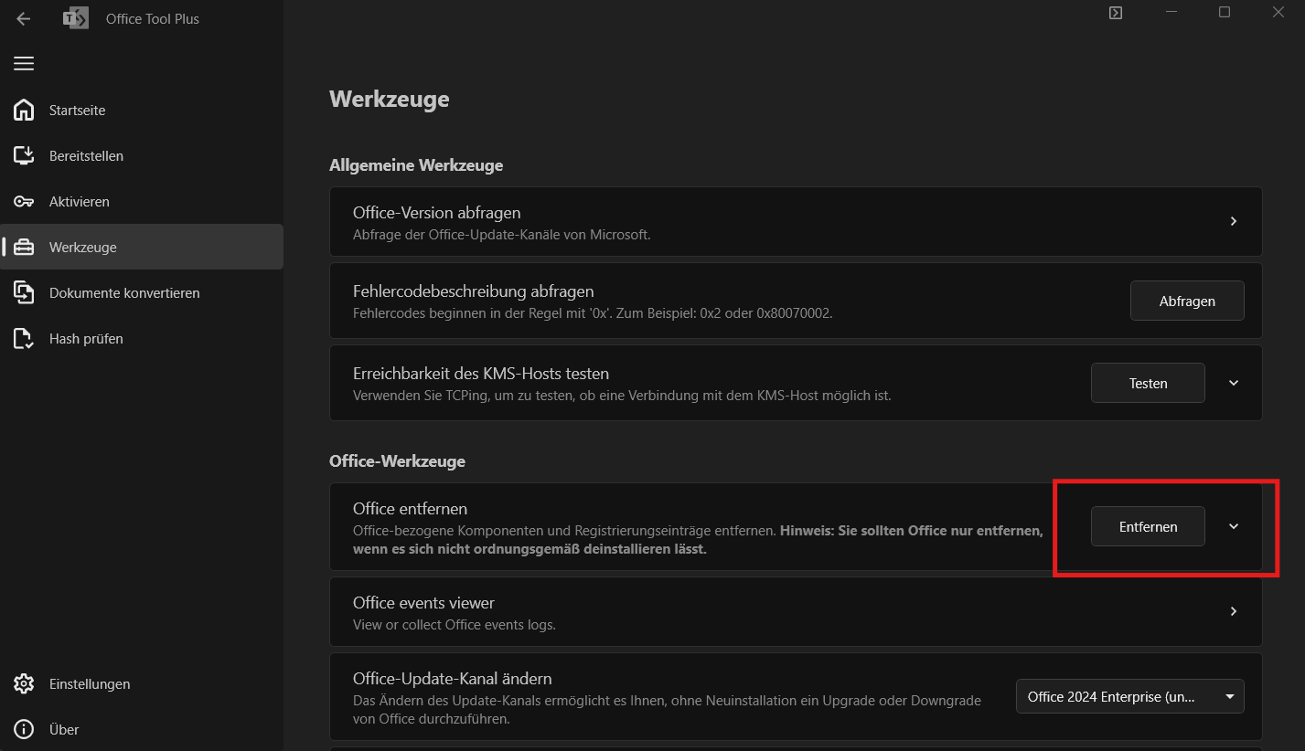
Task: Open Office events viewer chevron
Action: point(1234,611)
